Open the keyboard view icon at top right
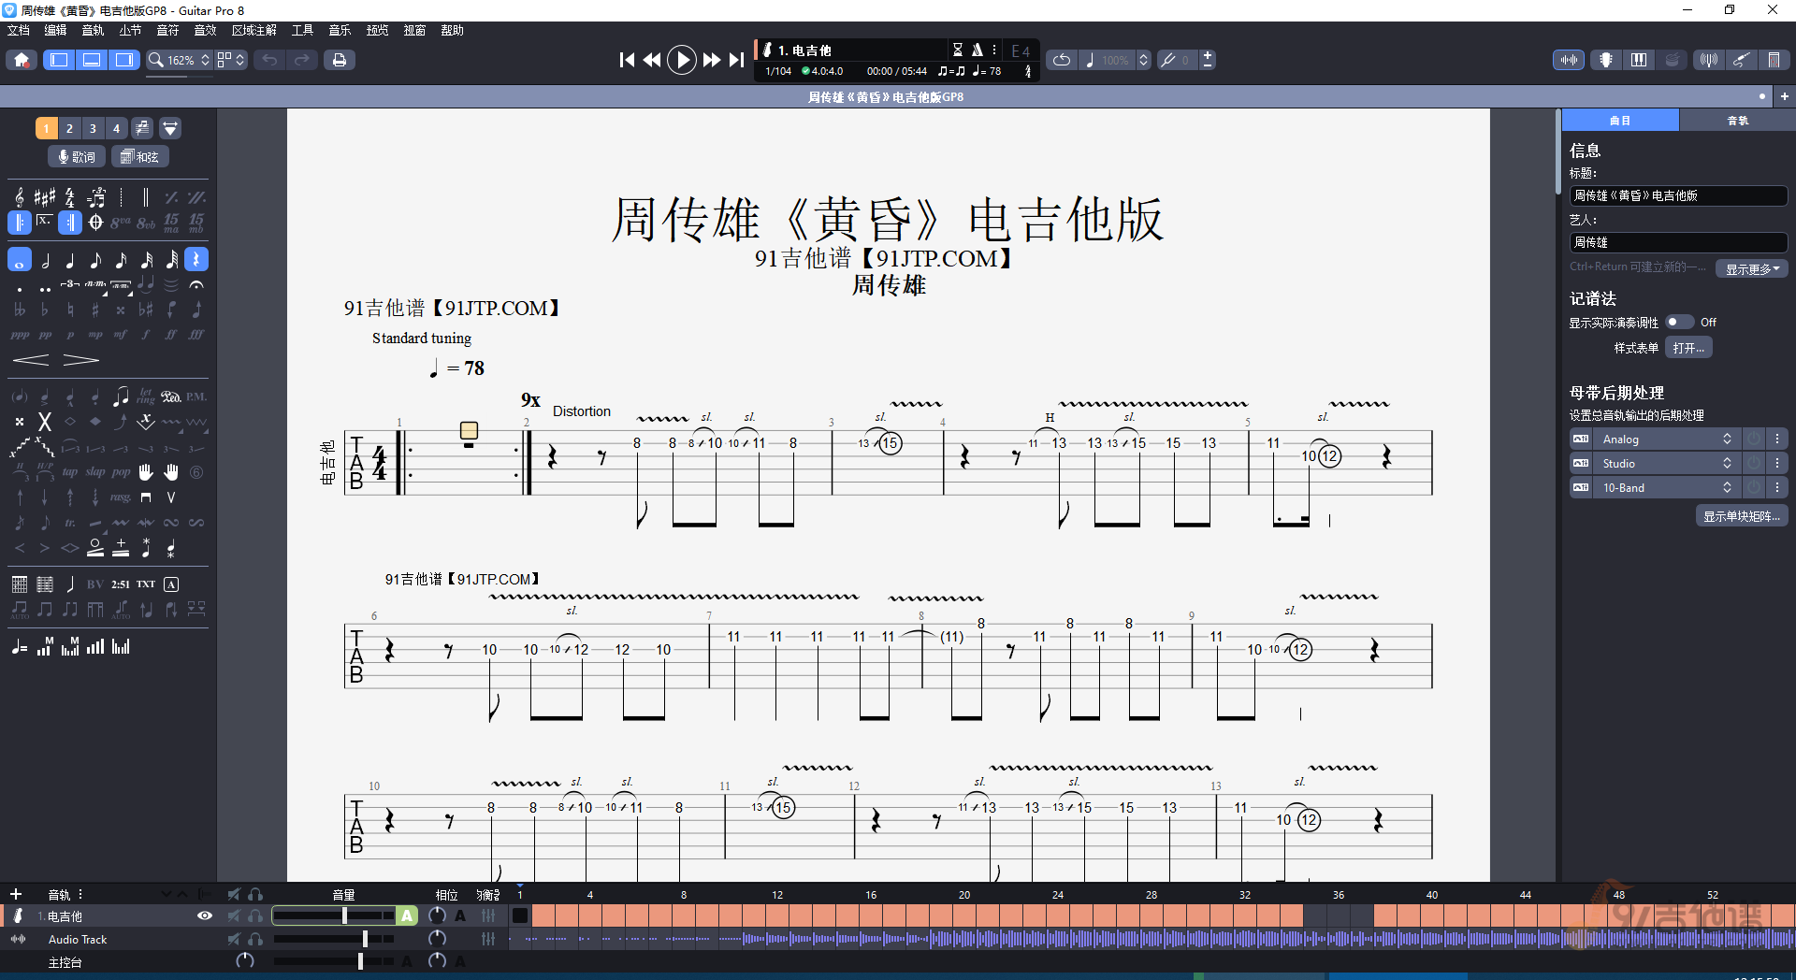 1639,60
